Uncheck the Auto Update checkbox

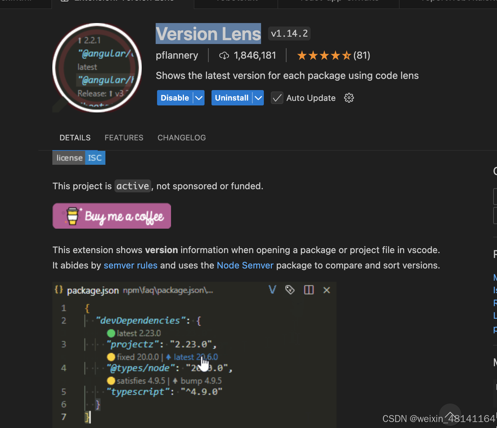coord(277,98)
